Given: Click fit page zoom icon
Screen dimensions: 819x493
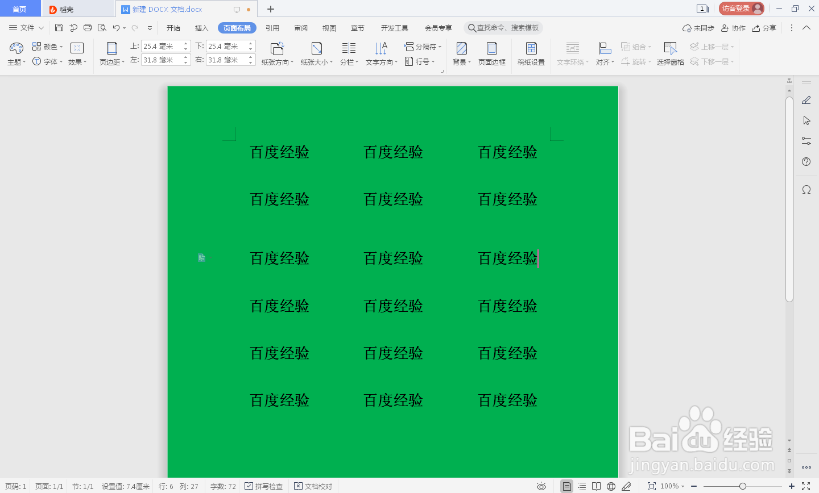Looking at the screenshot, I should coord(652,486).
